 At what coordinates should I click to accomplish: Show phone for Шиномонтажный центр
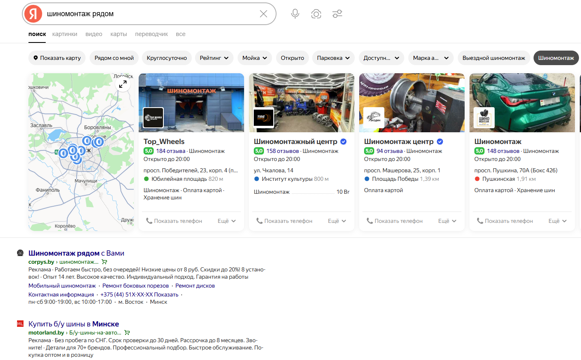point(284,221)
